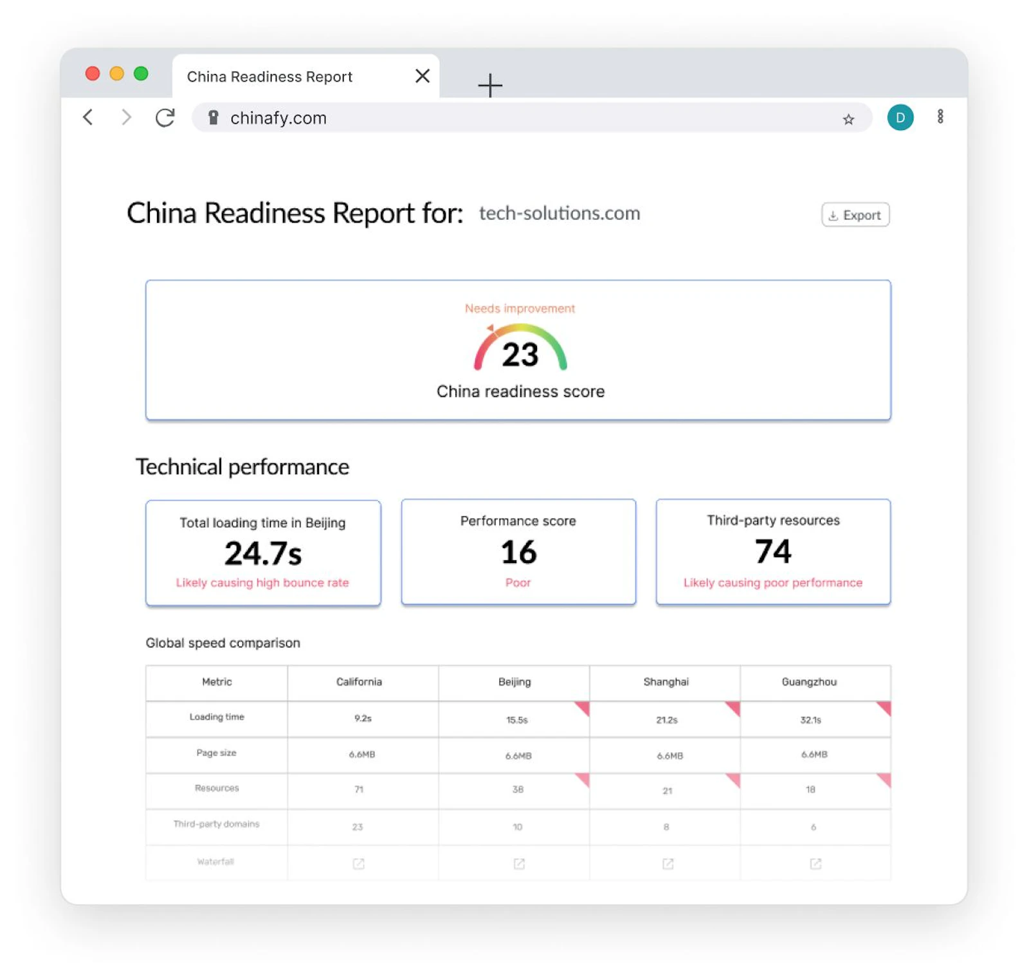The image size is (1029, 978).
Task: Click the green maximize window button
Action: point(141,73)
